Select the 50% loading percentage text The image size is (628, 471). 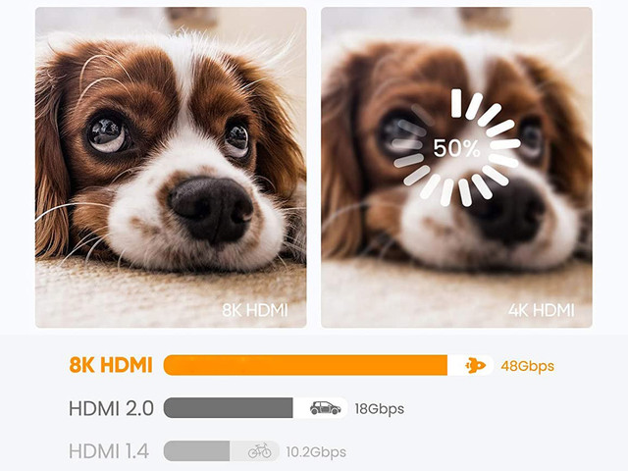(x=457, y=149)
